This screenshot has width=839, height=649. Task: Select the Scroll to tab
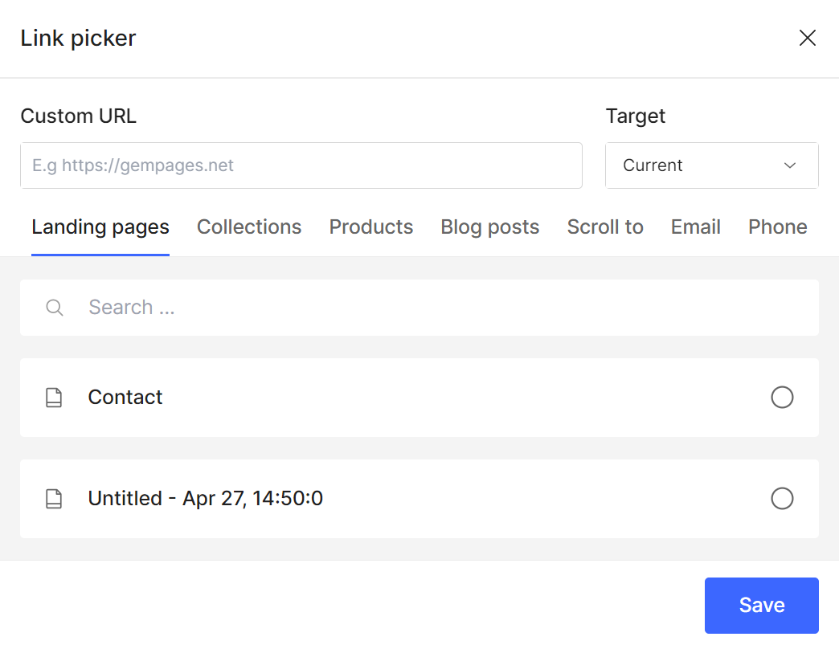point(605,227)
